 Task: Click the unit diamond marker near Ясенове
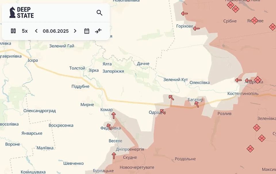coord(254,20)
